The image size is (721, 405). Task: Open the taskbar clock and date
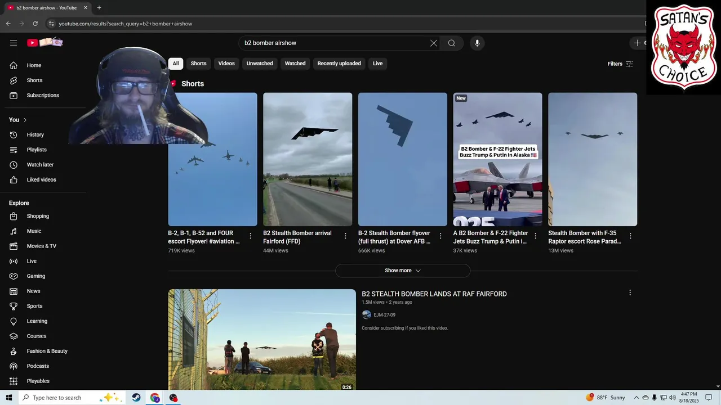pyautogui.click(x=689, y=398)
